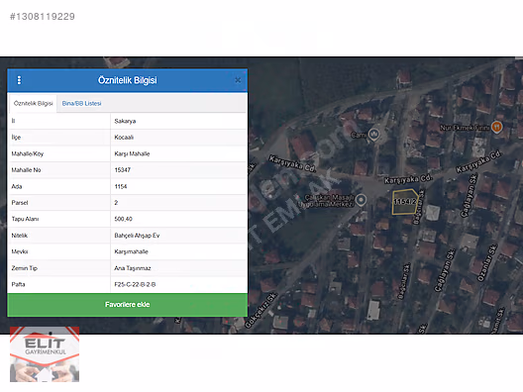Click the Kocaali value in İlçe row

tap(124, 138)
